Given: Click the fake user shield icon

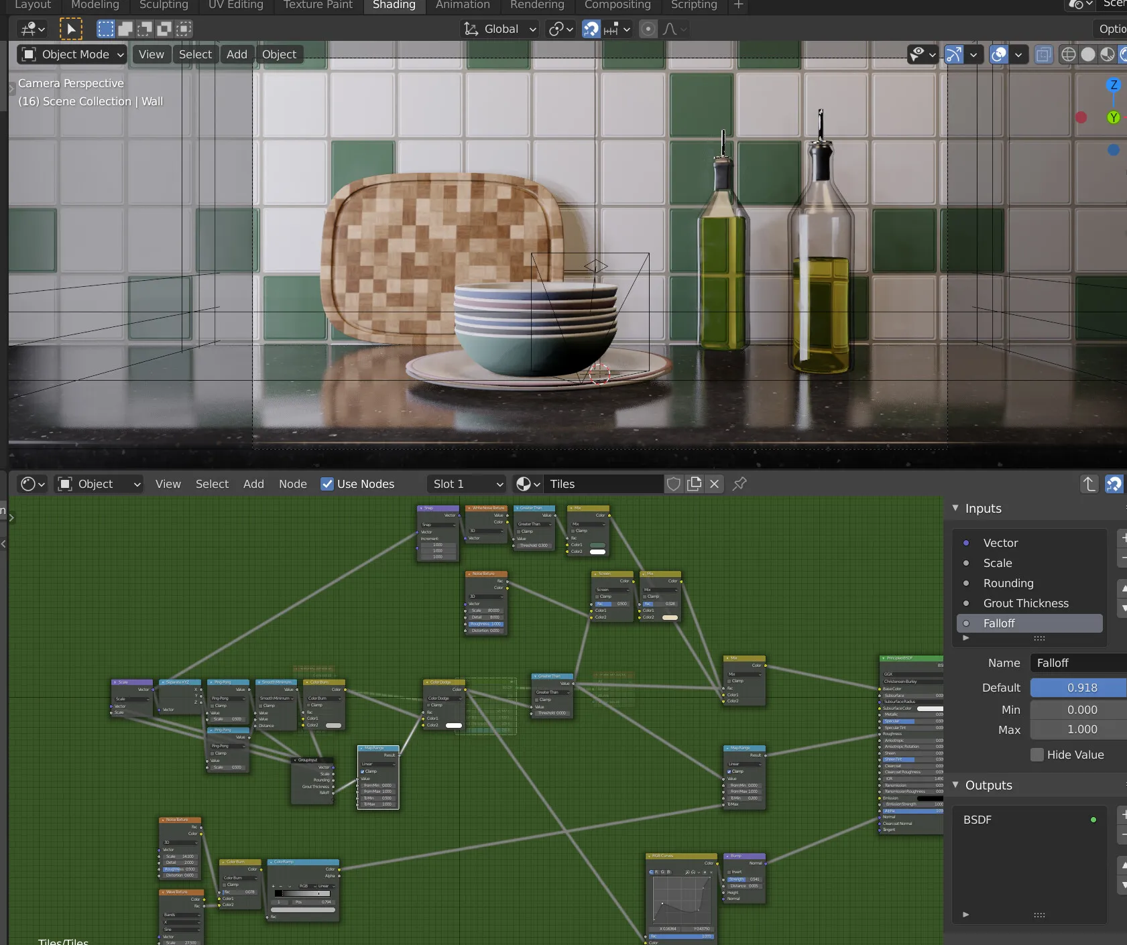Looking at the screenshot, I should tap(674, 484).
